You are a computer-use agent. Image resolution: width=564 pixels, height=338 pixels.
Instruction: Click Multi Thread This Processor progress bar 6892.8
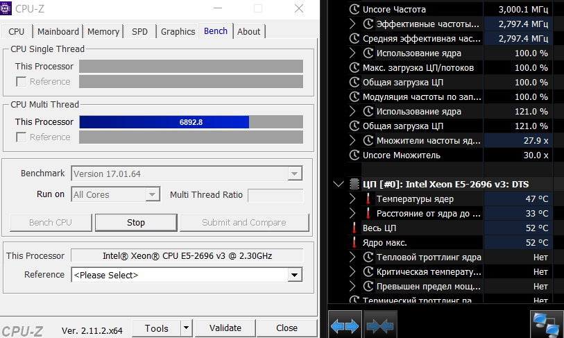(x=191, y=122)
